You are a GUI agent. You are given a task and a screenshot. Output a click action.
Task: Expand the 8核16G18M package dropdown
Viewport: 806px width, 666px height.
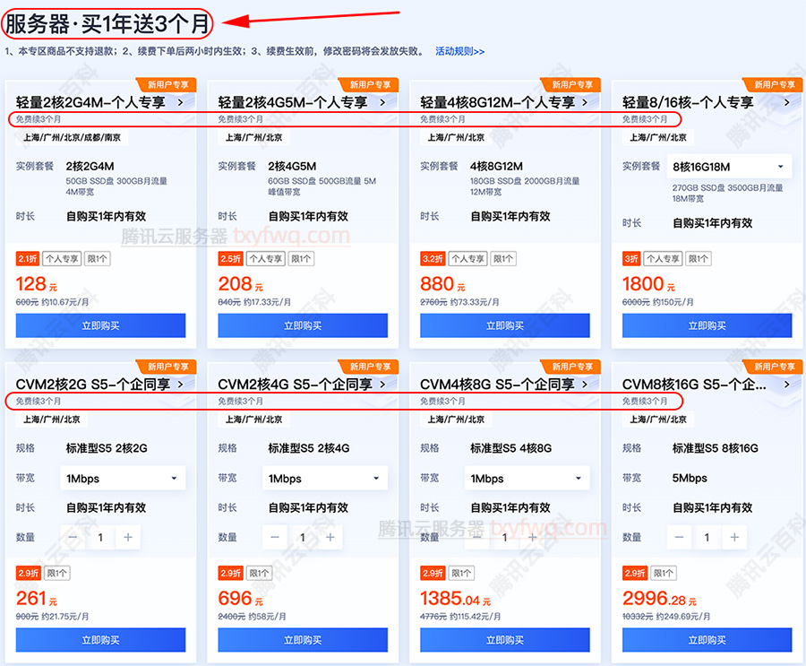tap(729, 167)
